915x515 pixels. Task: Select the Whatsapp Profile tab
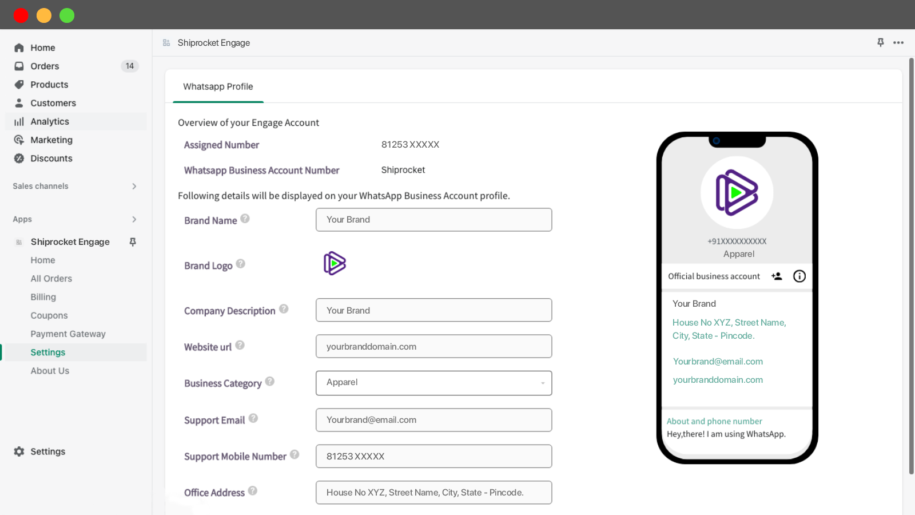pyautogui.click(x=218, y=87)
